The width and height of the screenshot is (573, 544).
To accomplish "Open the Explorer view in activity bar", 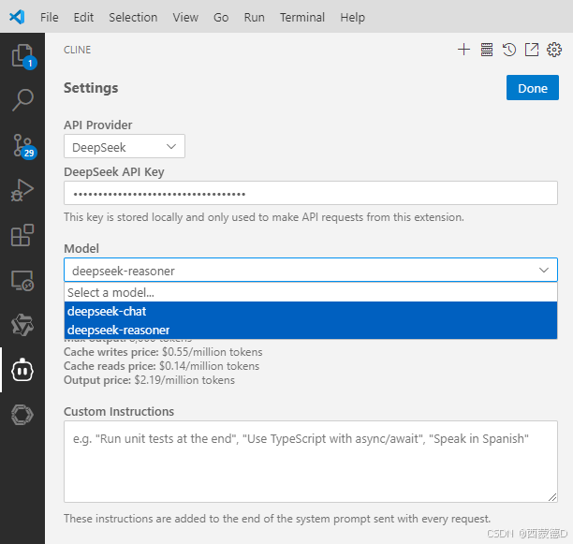I will point(22,56).
